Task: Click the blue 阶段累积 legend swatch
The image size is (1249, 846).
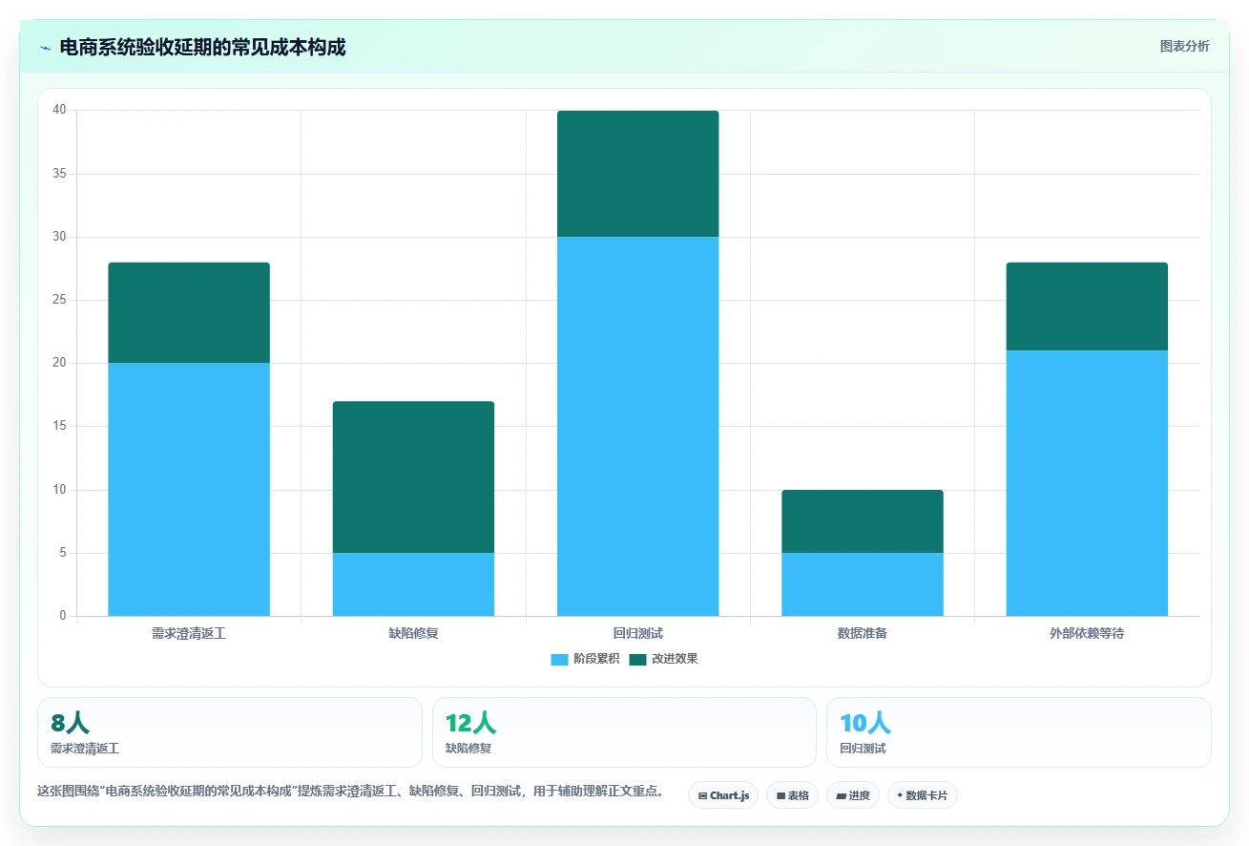Action: click(x=559, y=660)
